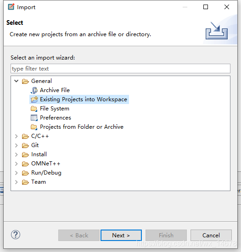Click the Cancel button
This screenshot has height=252, width=241.
(211, 236)
